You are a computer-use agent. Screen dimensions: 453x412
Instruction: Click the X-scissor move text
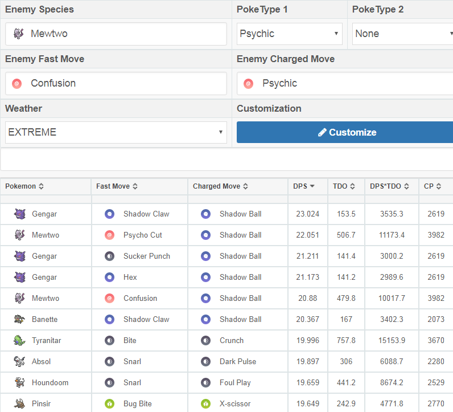pyautogui.click(x=235, y=404)
